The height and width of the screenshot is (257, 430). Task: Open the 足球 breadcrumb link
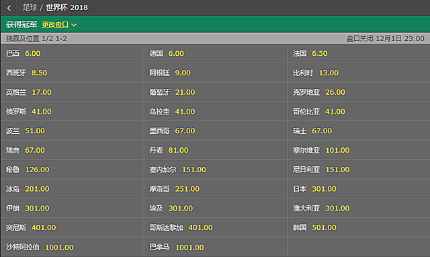30,7
